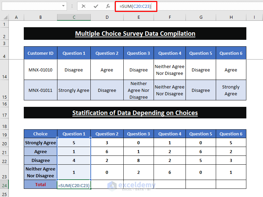263x197 pixels.
Task: Click the 'Question 5' header in the choices table
Action: point(200,134)
